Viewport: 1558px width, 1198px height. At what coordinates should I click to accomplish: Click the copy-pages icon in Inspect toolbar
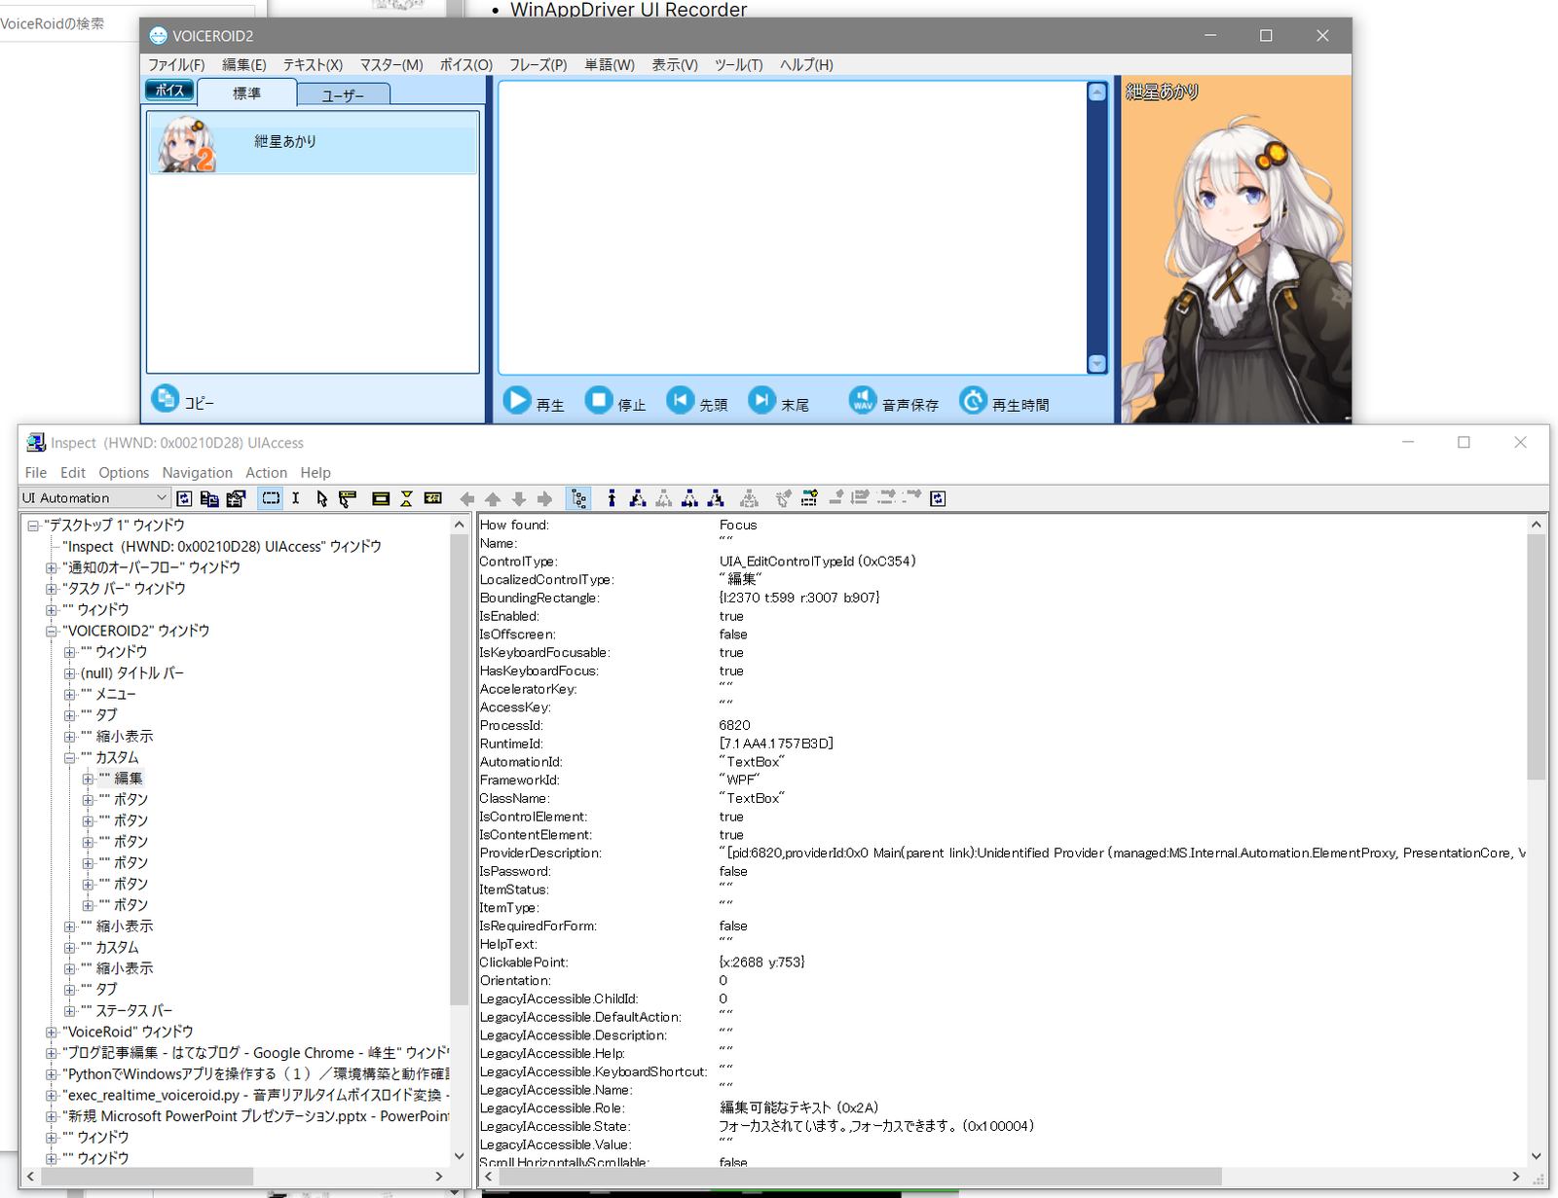209,498
